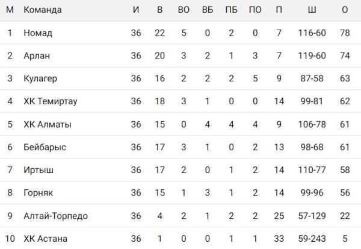Select the Кулагер team name
Screen dimensions: 361x249
40,78
